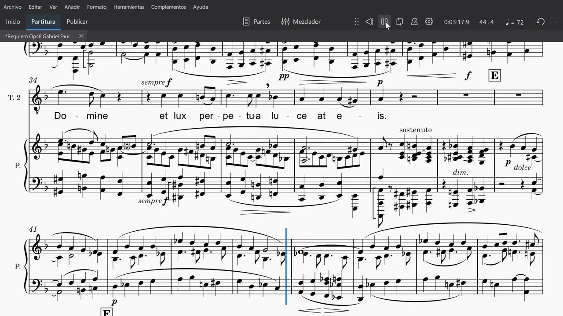Select the Requiem Op48 Gabriel Fauré score tab

[x=40, y=36]
